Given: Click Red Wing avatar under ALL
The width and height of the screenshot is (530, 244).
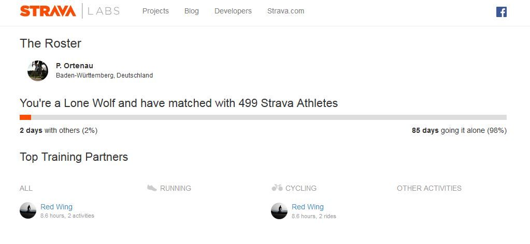Looking at the screenshot, I should pos(28,210).
